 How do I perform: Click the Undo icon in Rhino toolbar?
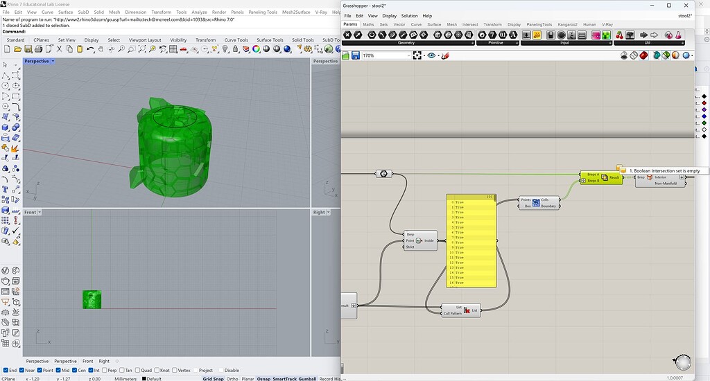pos(91,49)
